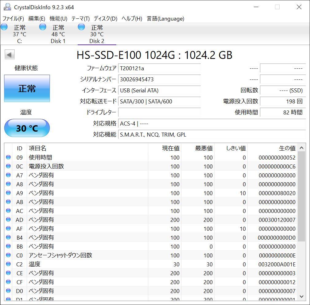Open the テーマ(T) menu
The image size is (310, 305).
coord(80,19)
